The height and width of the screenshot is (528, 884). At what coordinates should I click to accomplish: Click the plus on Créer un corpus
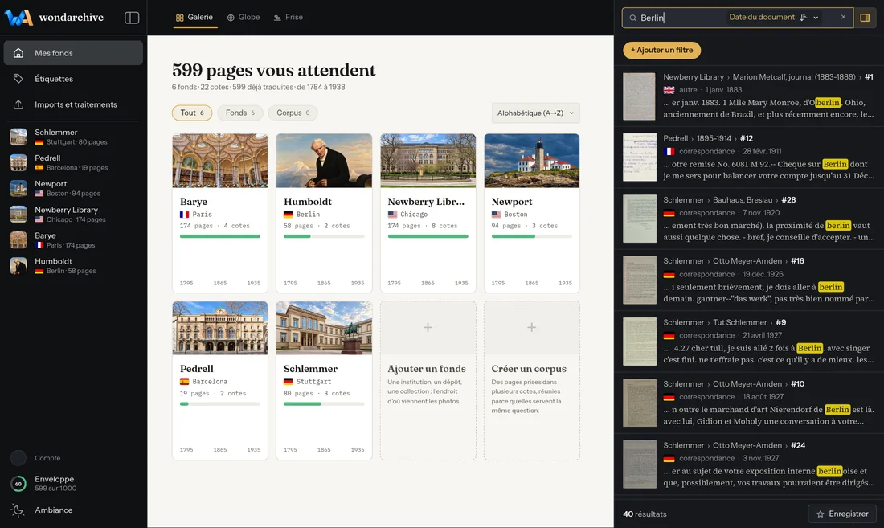(x=532, y=327)
